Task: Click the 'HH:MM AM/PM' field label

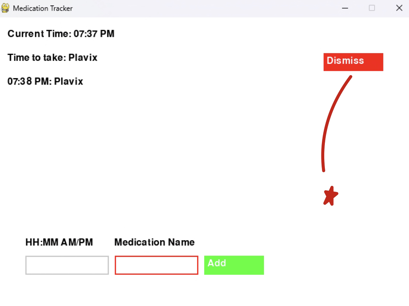Action: coord(59,242)
